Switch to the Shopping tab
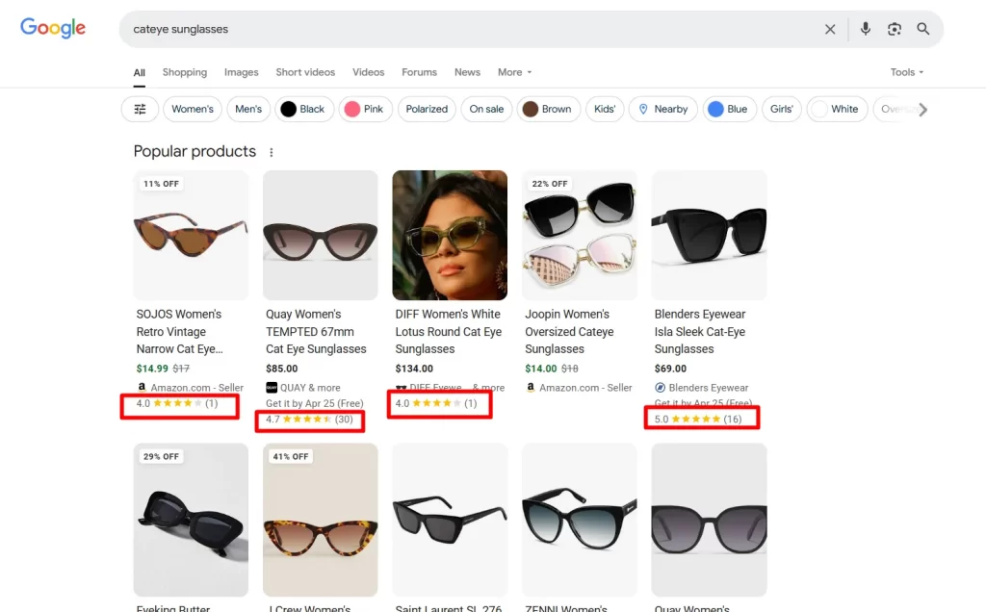986x612 pixels. [x=184, y=72]
